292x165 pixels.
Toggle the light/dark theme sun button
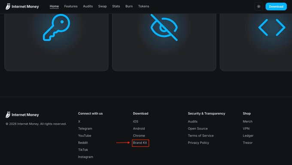point(259,6)
